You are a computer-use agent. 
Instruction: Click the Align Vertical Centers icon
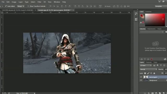click(54, 6)
